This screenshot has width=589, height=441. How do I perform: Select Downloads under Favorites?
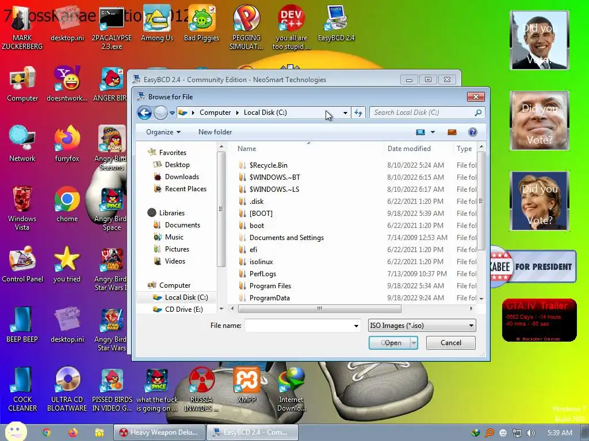pos(182,177)
